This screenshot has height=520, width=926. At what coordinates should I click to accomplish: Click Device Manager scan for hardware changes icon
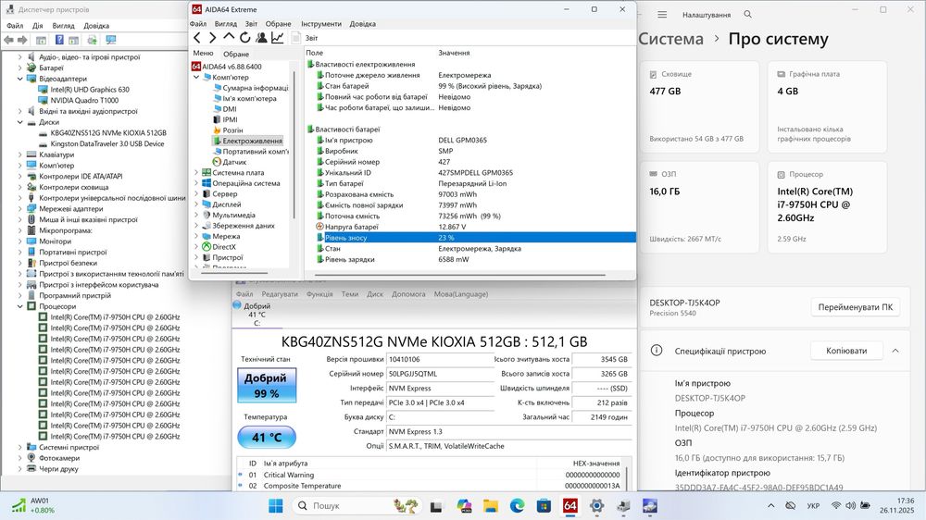[x=92, y=40]
